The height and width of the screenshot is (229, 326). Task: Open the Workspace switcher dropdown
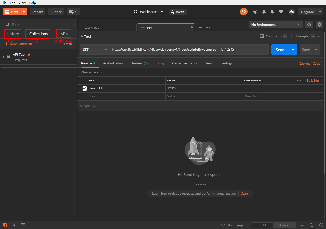click(x=148, y=12)
